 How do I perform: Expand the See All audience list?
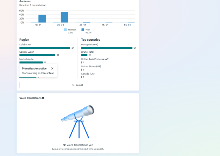tap(78, 85)
